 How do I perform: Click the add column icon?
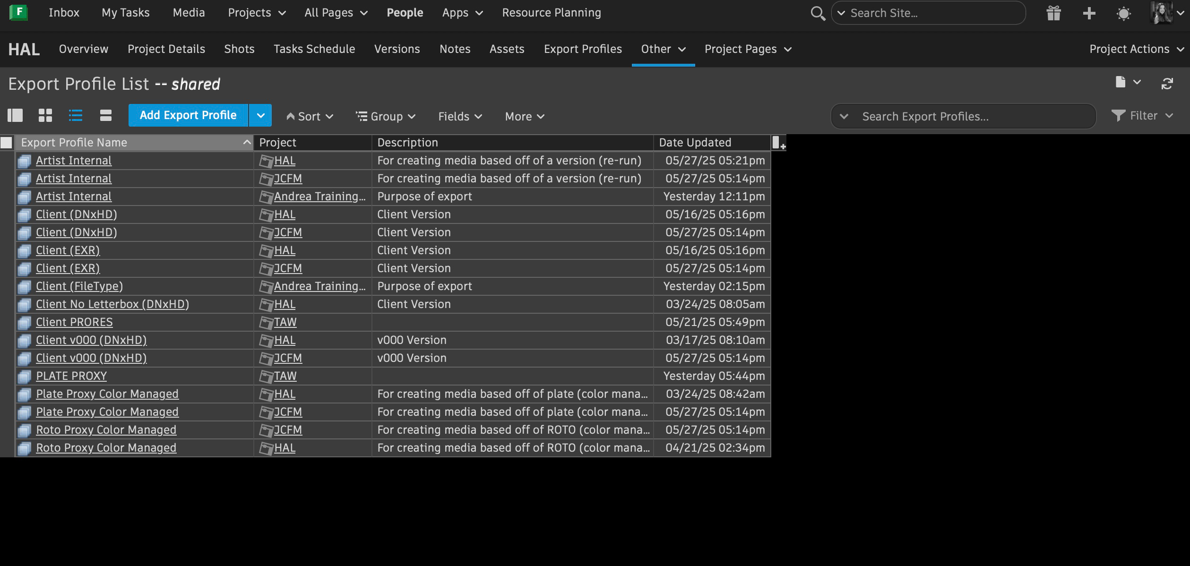[778, 143]
